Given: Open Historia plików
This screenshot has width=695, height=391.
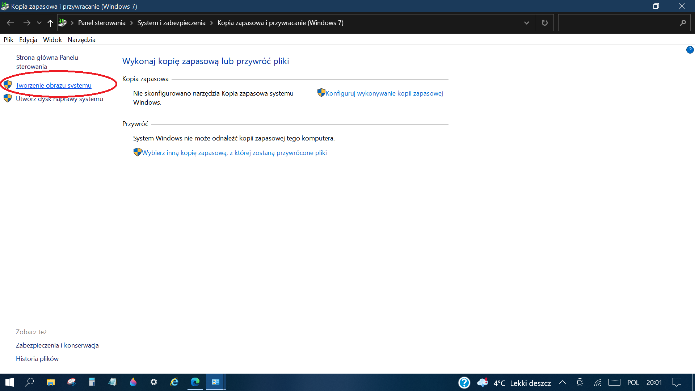Looking at the screenshot, I should [37, 358].
